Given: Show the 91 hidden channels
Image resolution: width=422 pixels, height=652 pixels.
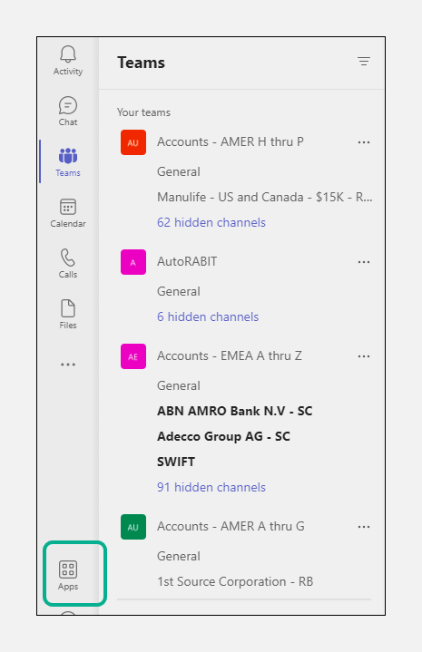Looking at the screenshot, I should (211, 487).
